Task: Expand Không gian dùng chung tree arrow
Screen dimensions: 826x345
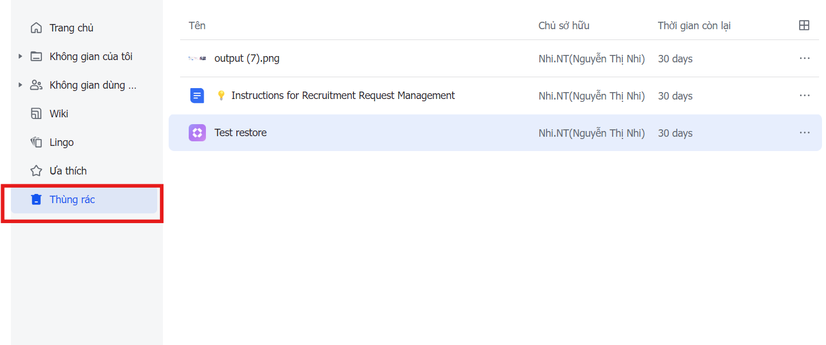Action: 20,85
